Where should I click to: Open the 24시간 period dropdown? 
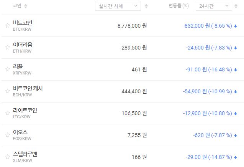coord(213,6)
